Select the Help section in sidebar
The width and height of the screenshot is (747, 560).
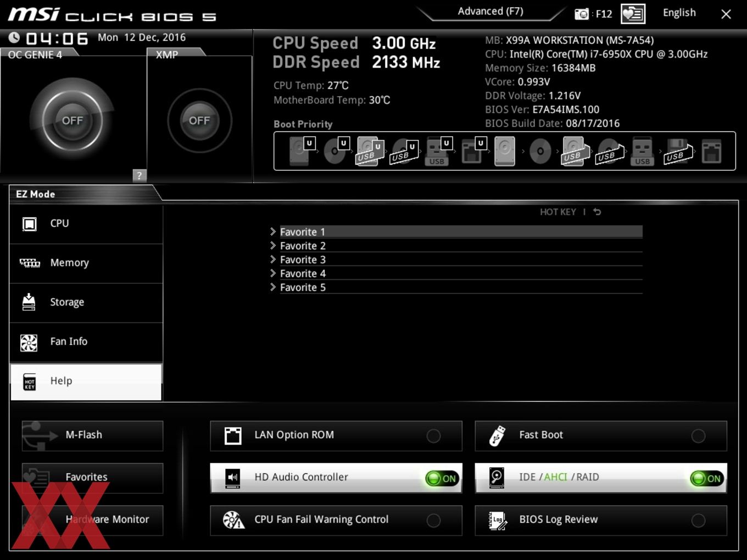[x=86, y=382]
